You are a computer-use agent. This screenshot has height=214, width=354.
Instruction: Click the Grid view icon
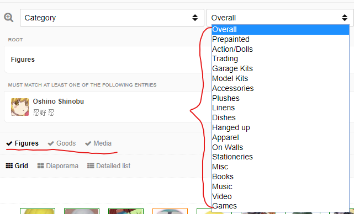point(9,166)
